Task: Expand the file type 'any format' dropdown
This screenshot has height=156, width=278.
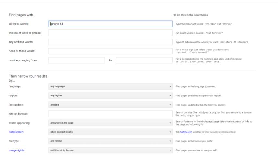Action: tap(110, 141)
